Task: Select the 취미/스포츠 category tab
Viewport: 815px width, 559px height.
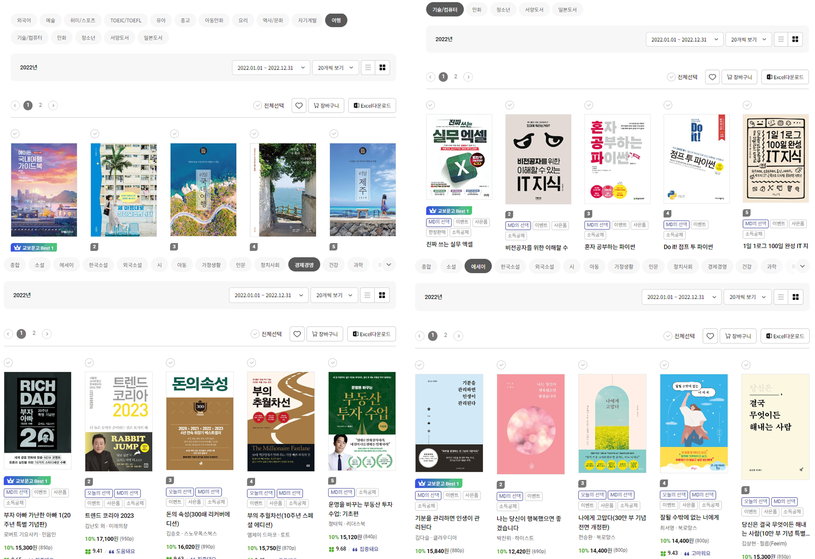Action: 83,20
